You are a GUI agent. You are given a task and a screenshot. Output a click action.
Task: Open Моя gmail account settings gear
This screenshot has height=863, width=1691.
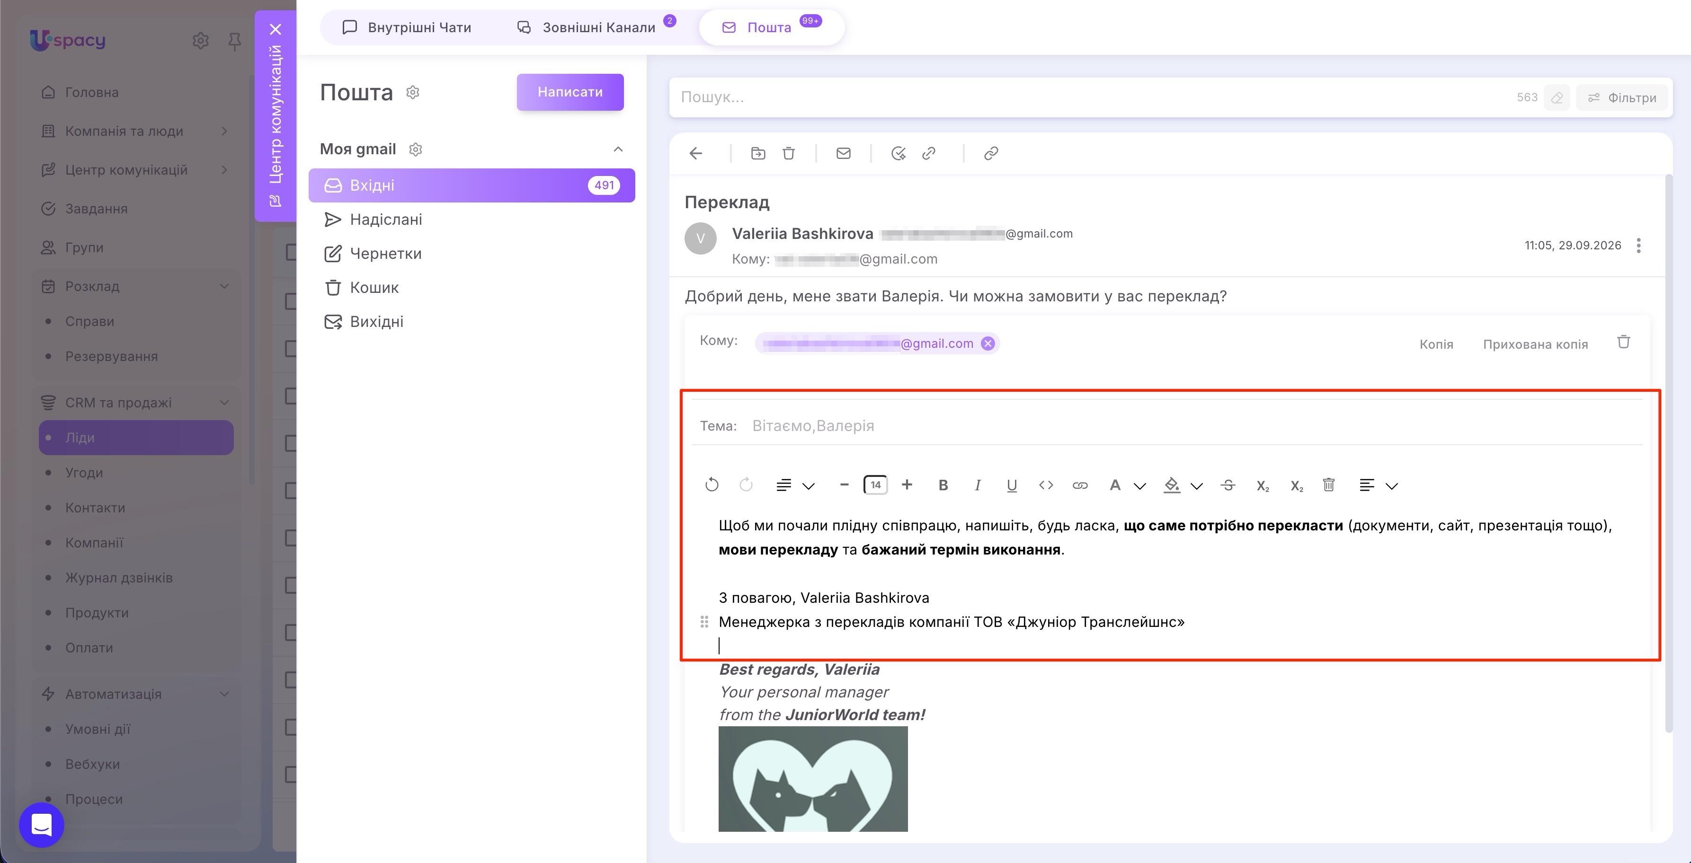tap(415, 150)
